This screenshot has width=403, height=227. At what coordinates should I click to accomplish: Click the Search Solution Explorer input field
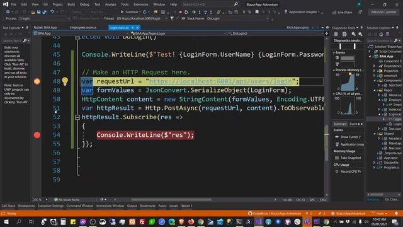click(x=380, y=40)
